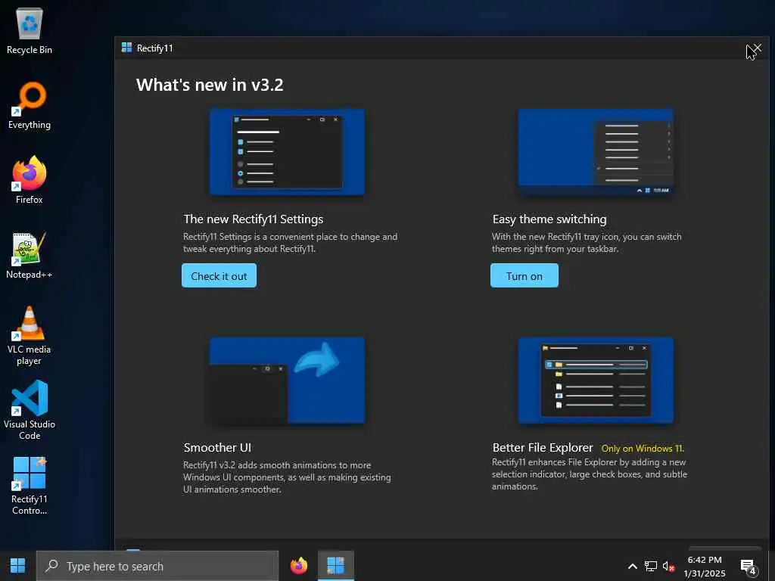Click 'The new Rectify11 Settings' title
The width and height of the screenshot is (775, 581).
(253, 219)
